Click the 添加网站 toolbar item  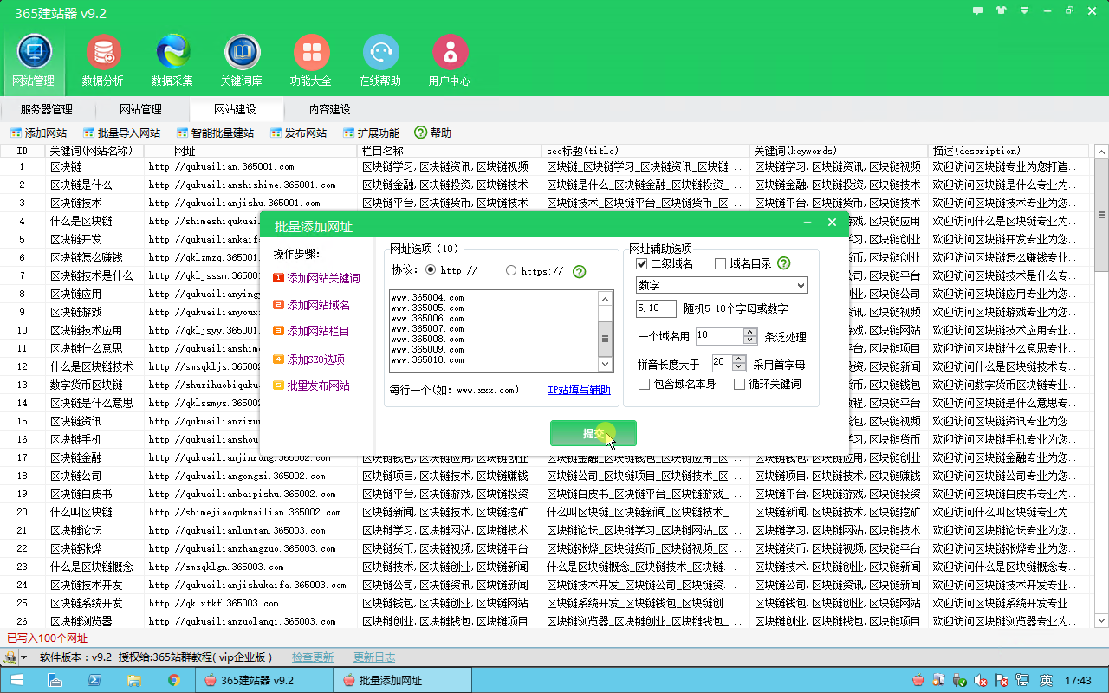(x=38, y=133)
